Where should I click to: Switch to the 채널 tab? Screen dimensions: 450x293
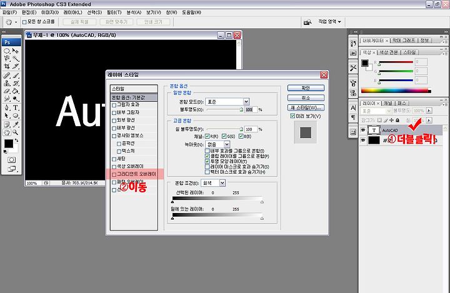(387, 103)
